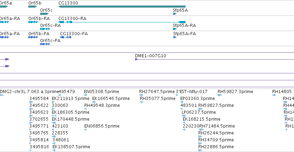The height and width of the screenshot is (152, 294).
Task: Select the DME1-007G10 clone feature
Action: 215,59
